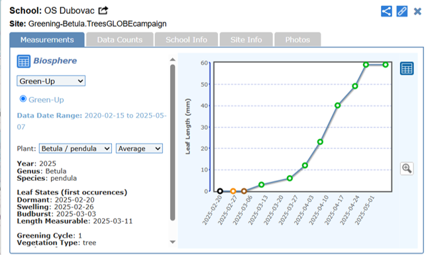Close the school info popup
This screenshot has width=428, height=255.
[x=417, y=11]
